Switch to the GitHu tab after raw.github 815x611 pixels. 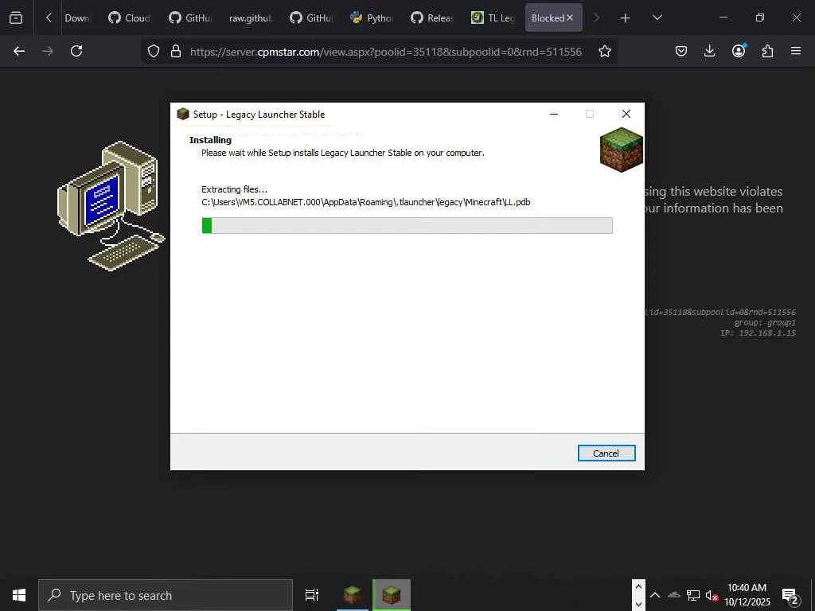311,18
